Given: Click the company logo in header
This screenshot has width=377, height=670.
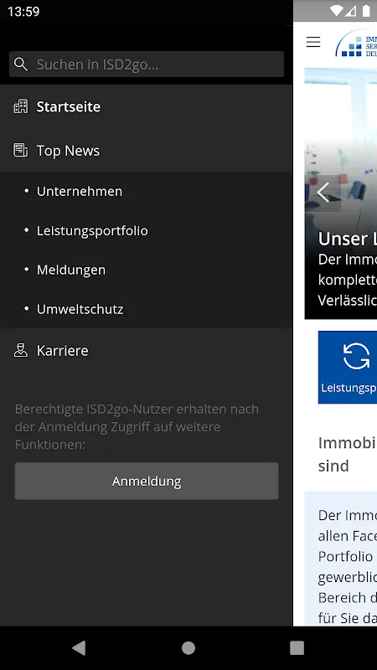Looking at the screenshot, I should (356, 43).
